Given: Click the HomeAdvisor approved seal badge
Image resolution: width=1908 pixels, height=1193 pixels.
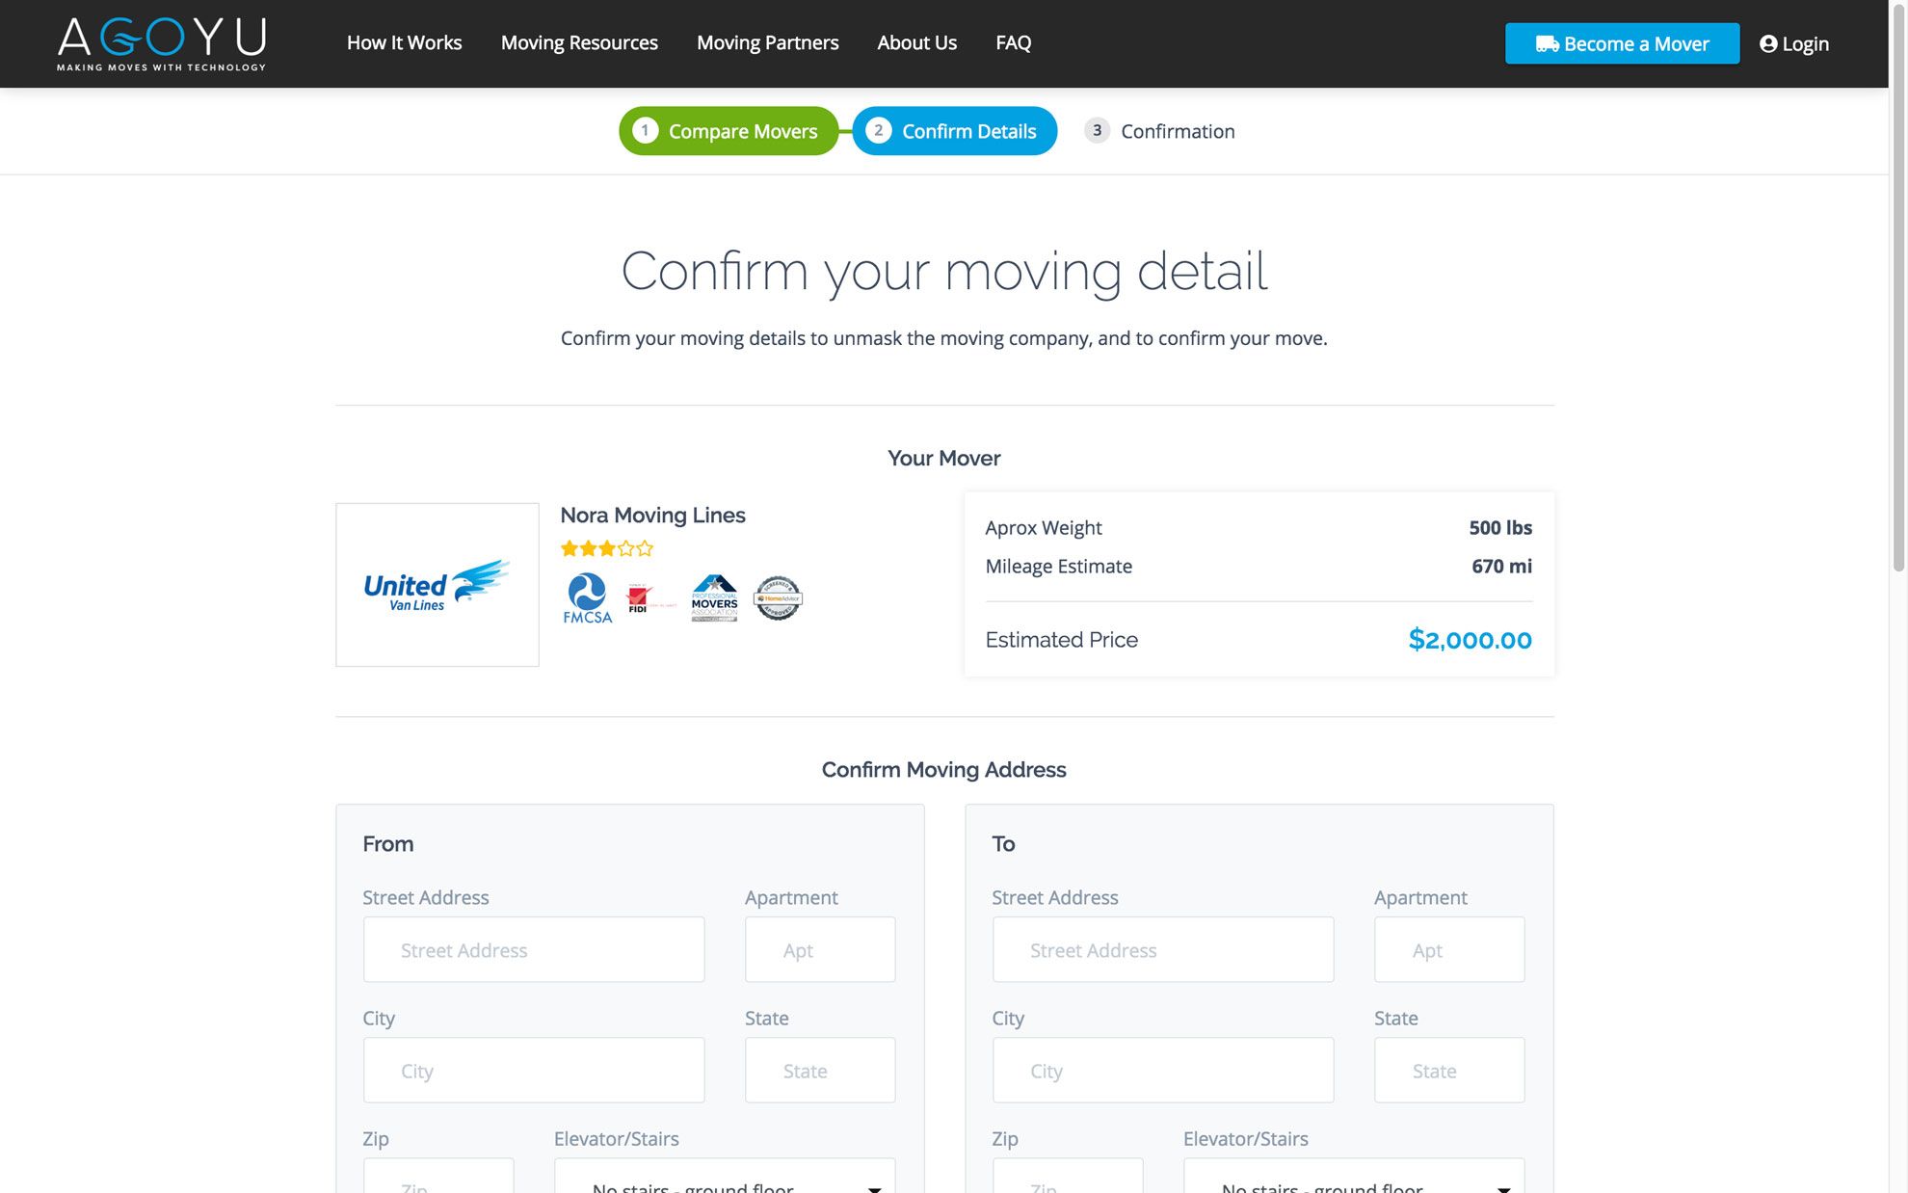Looking at the screenshot, I should point(777,598).
